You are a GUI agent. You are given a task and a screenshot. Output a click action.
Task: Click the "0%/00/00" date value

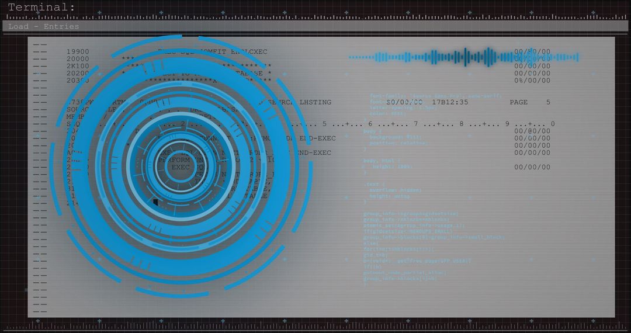tap(532, 81)
